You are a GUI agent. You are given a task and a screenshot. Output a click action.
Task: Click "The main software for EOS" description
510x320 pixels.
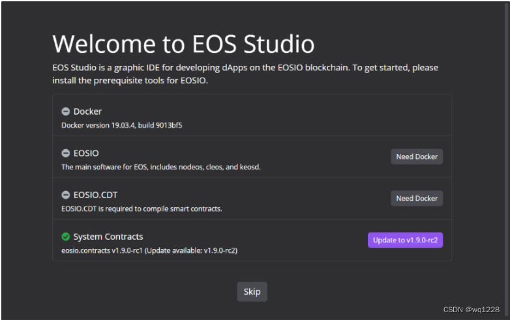click(161, 167)
